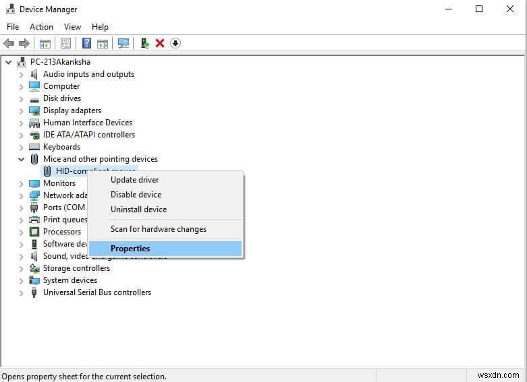Choose Uninstall device in context menu
The image size is (527, 382).
point(166,210)
